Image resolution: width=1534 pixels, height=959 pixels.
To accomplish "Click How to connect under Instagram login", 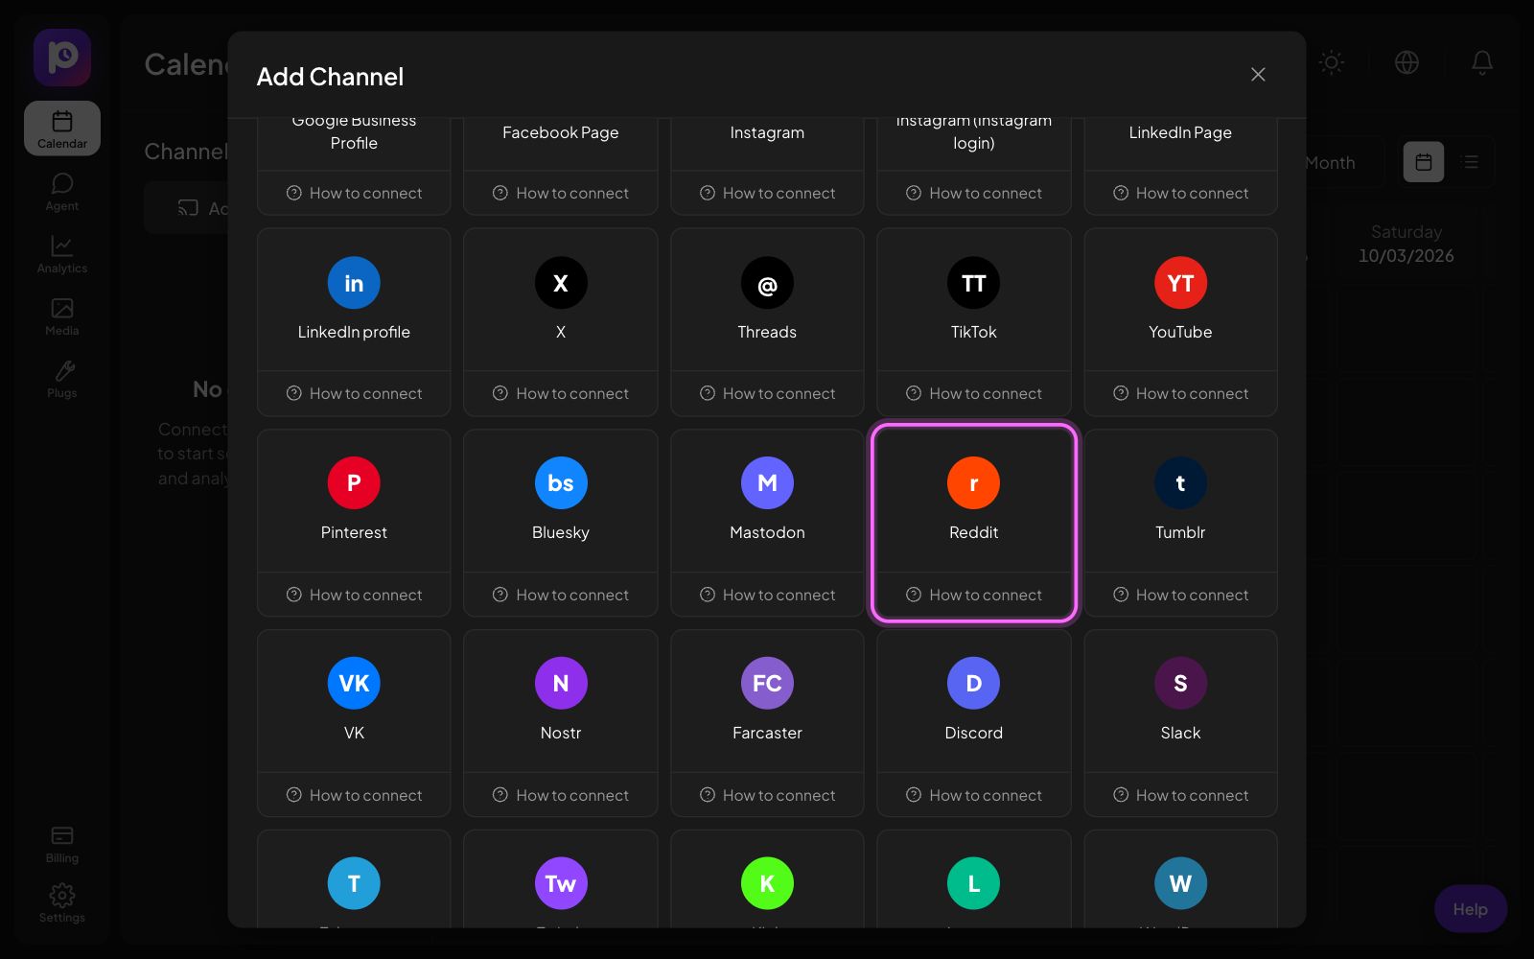I will 974,193.
